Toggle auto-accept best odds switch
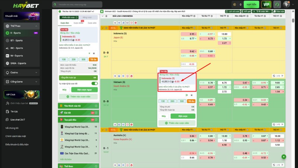298x168 pixels. [x=95, y=84]
